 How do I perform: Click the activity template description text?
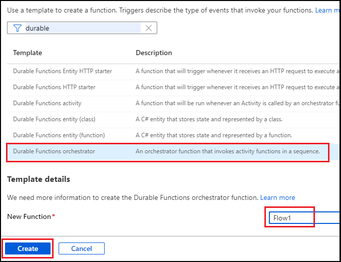pyautogui.click(x=238, y=103)
